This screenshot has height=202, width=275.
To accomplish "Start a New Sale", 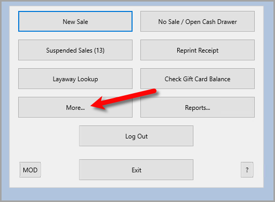I will 75,21.
